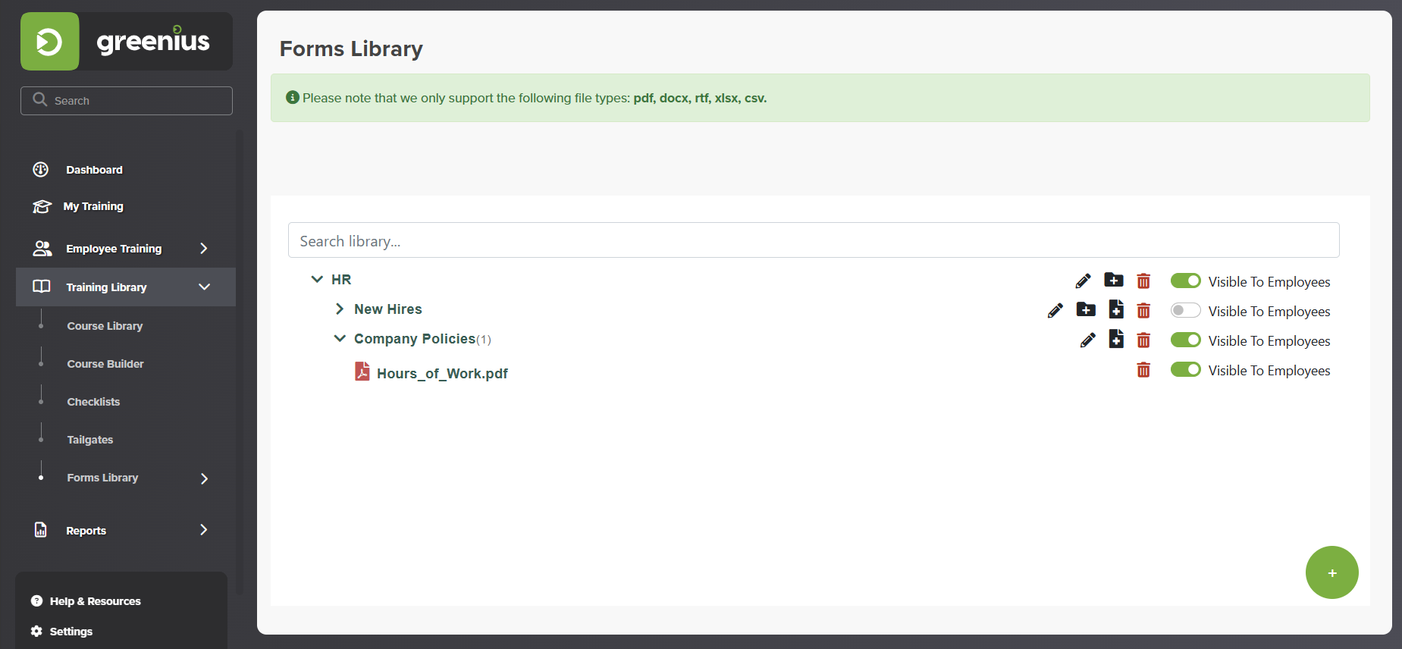Open Help & Resources link
Viewport: 1402px width, 649px height.
pyautogui.click(x=96, y=601)
